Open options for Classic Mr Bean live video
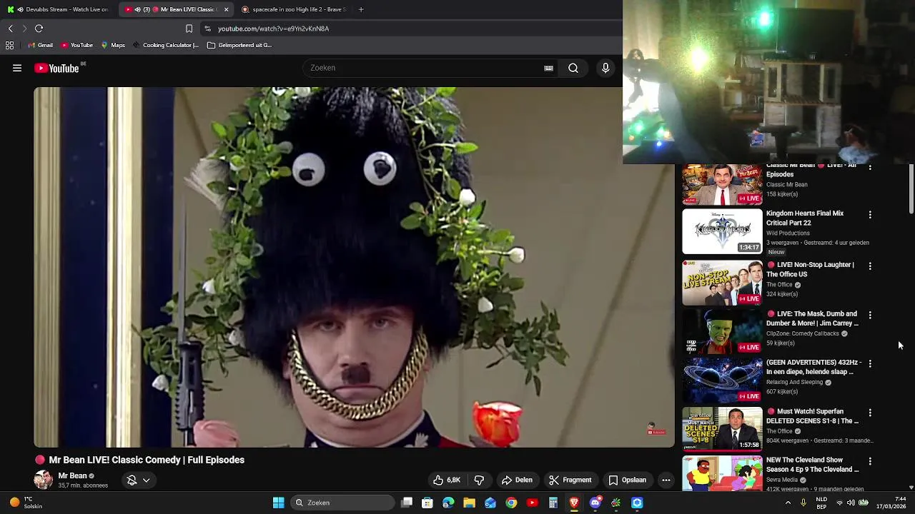The image size is (915, 514). [x=870, y=167]
